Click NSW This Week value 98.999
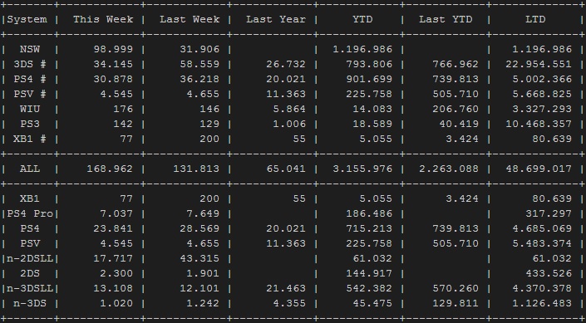Image resolution: width=586 pixels, height=323 pixels. 113,49
